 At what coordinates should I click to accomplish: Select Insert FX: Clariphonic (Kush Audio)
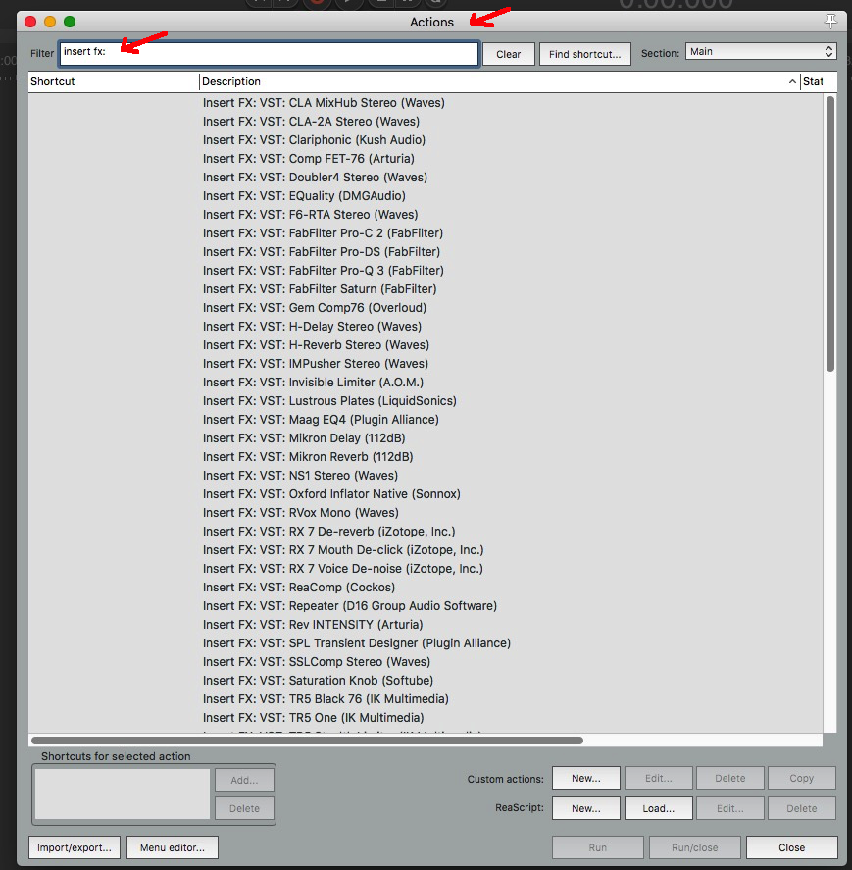314,140
